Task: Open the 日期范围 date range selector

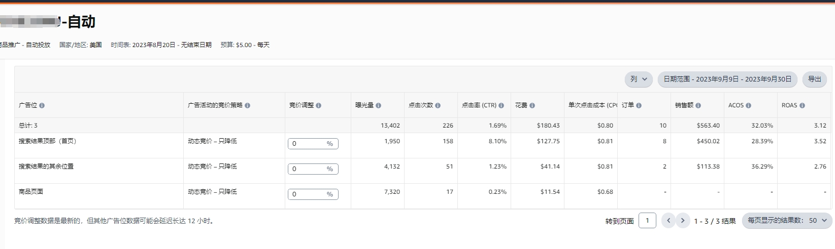Action: click(727, 79)
